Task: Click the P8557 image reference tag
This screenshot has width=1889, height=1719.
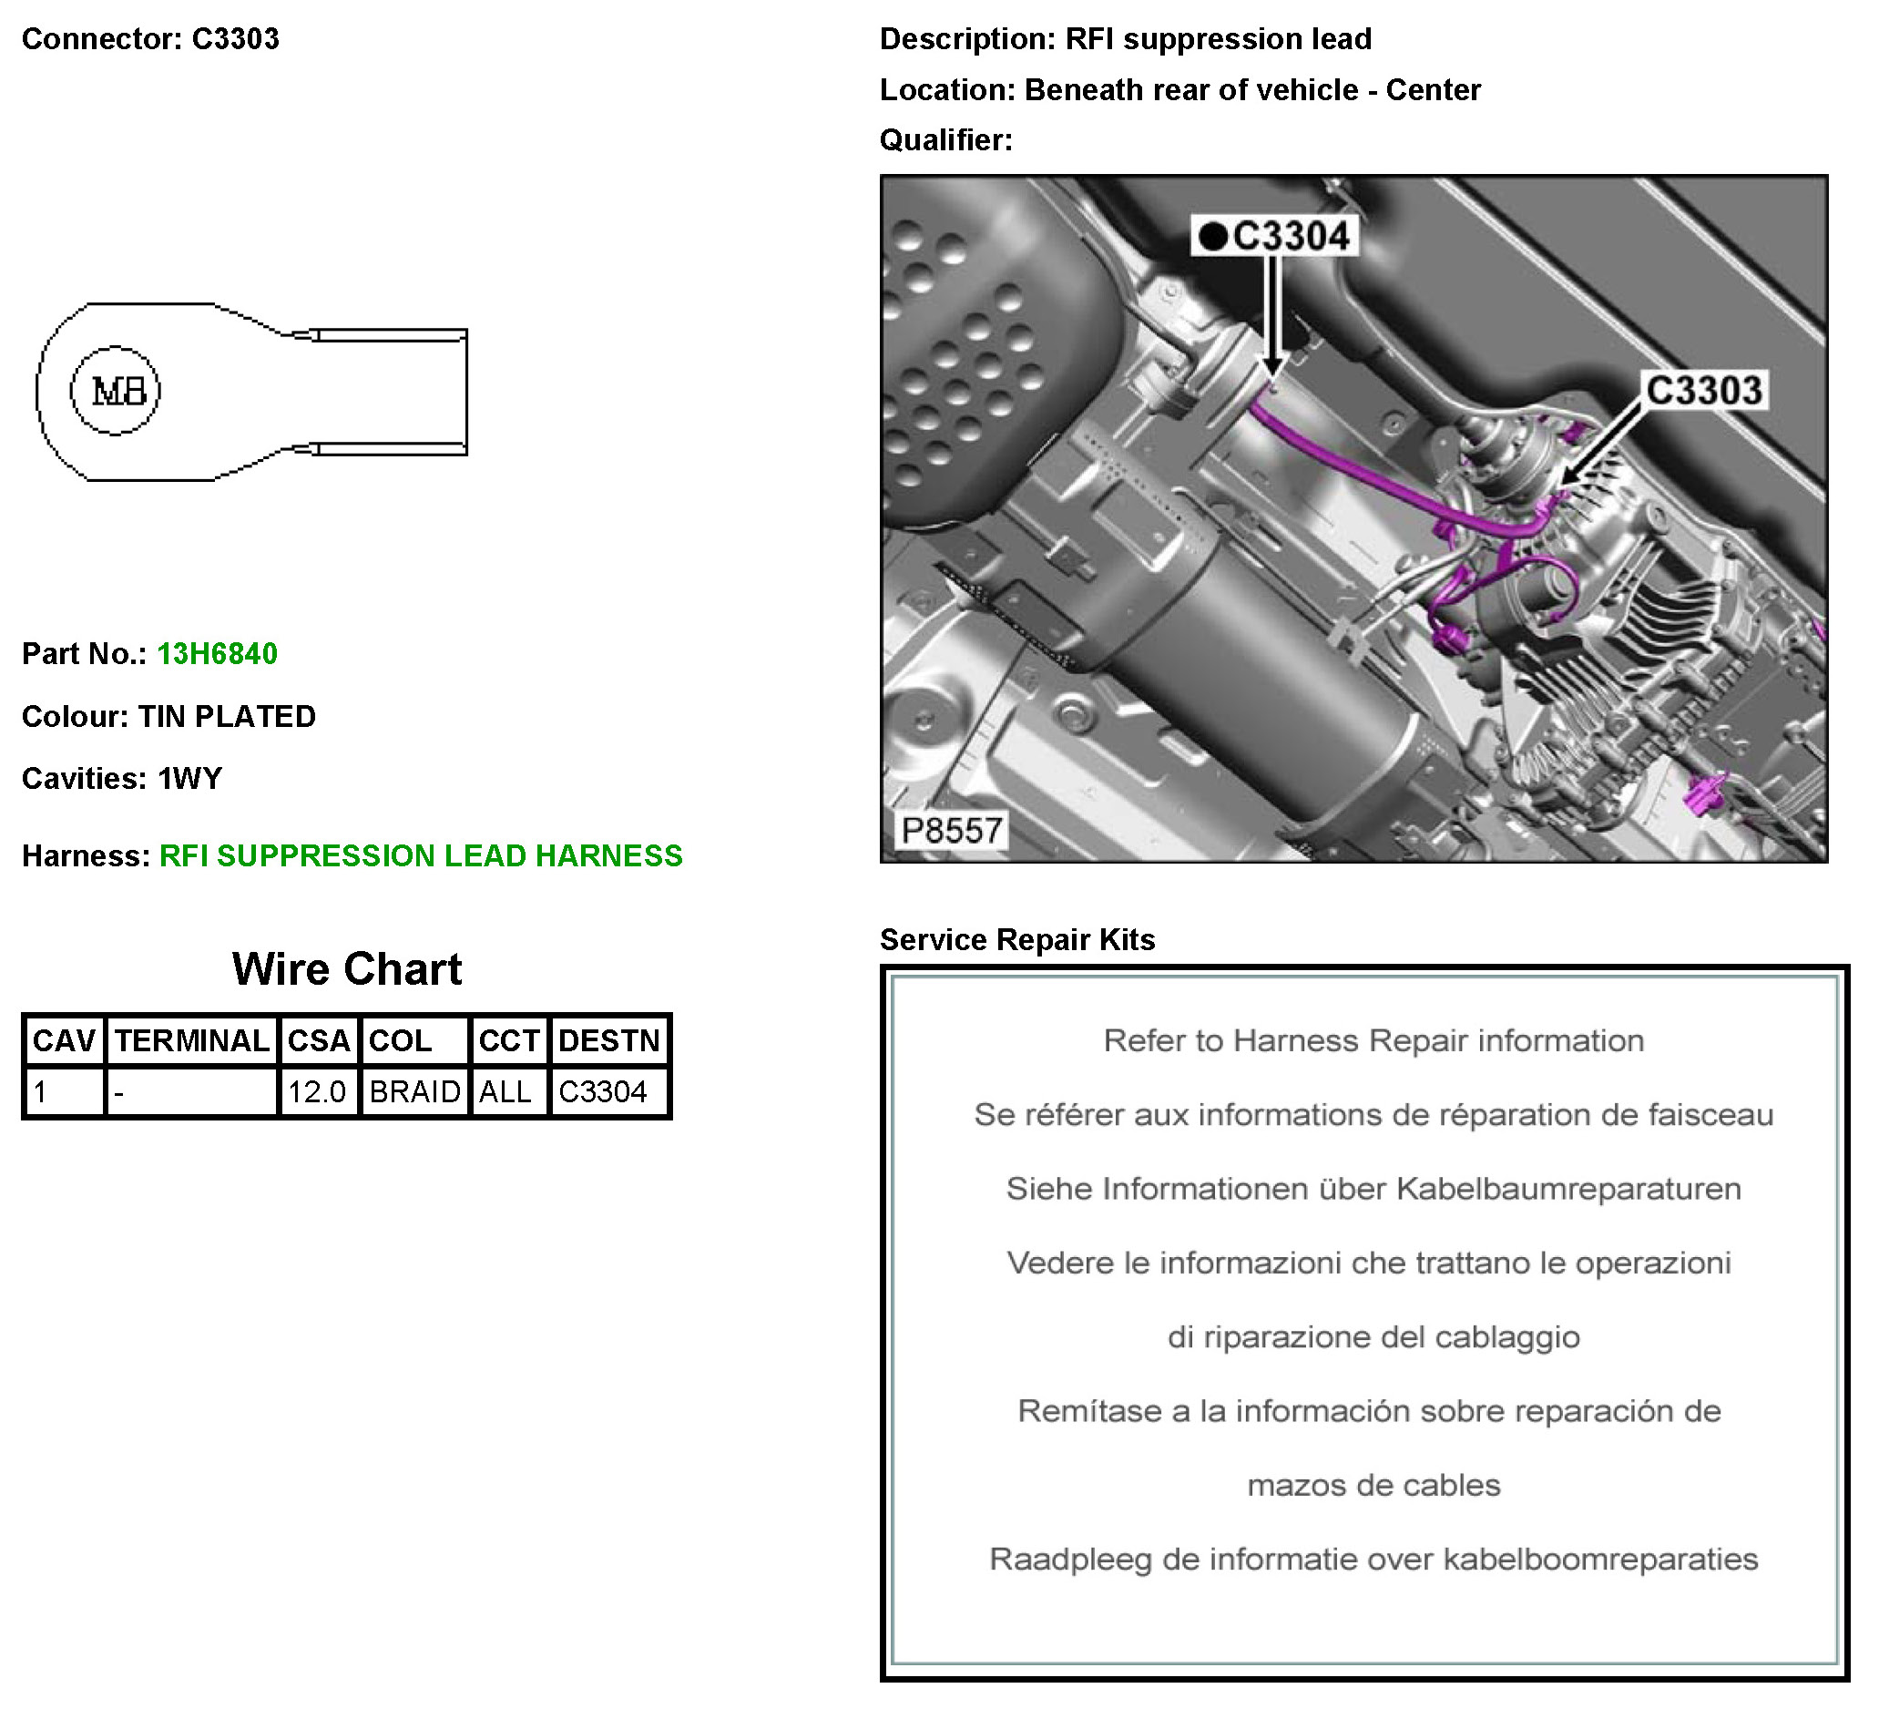Action: coord(950,831)
